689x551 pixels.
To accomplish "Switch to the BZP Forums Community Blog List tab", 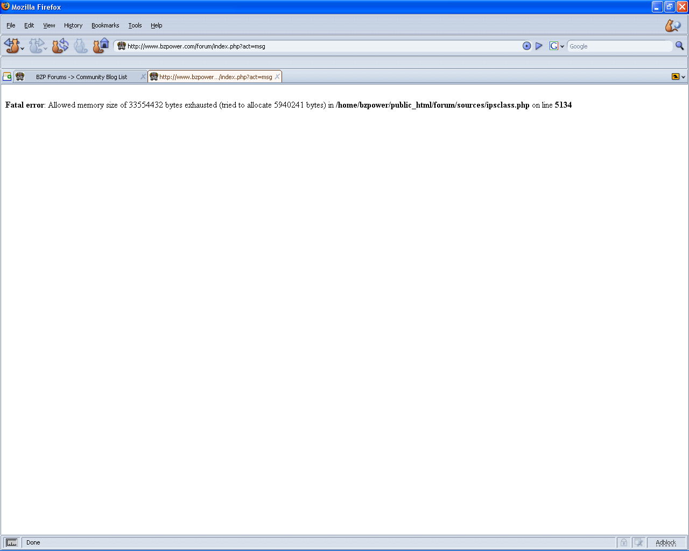I will tap(81, 77).
